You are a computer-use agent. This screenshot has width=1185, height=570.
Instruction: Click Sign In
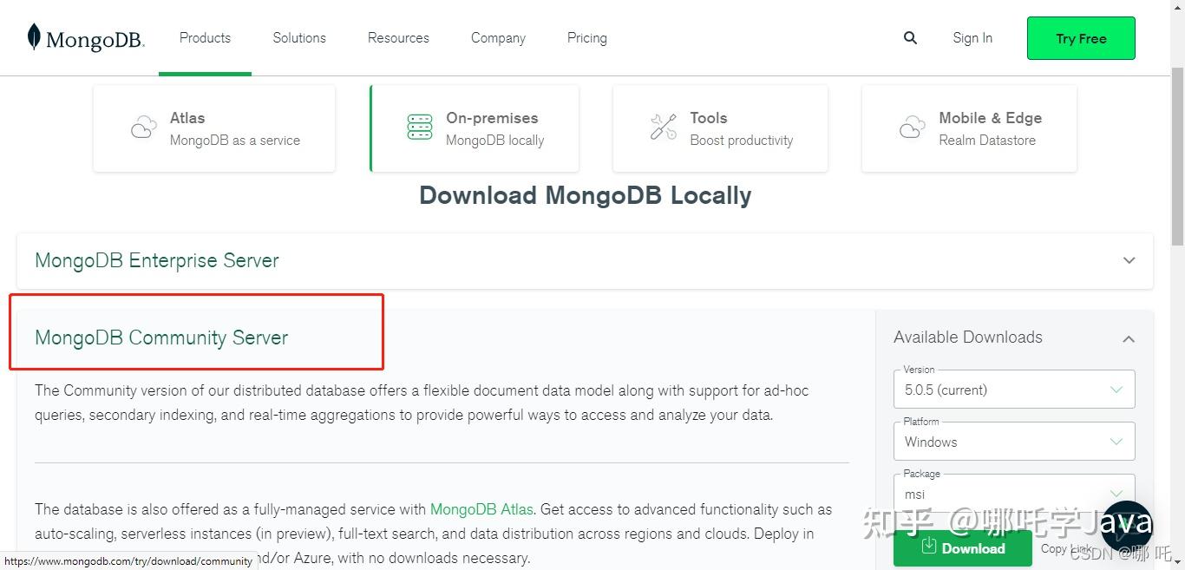click(972, 37)
